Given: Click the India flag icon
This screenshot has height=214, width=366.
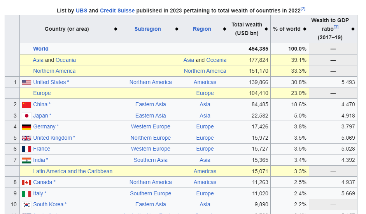Looking at the screenshot, I should point(26,160).
